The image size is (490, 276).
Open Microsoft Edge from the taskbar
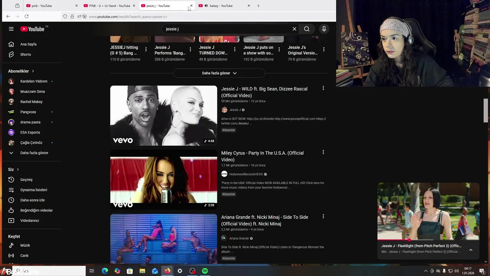(105, 271)
